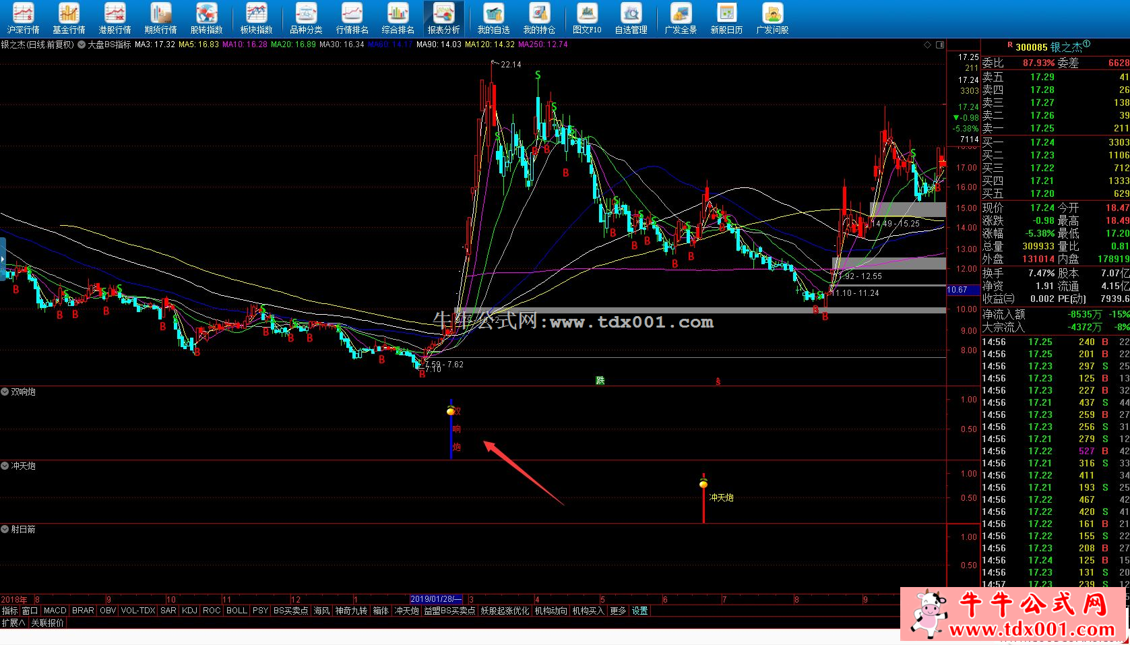Expand the 双响炮 panel dropdown arrow
1130x645 pixels.
point(5,392)
